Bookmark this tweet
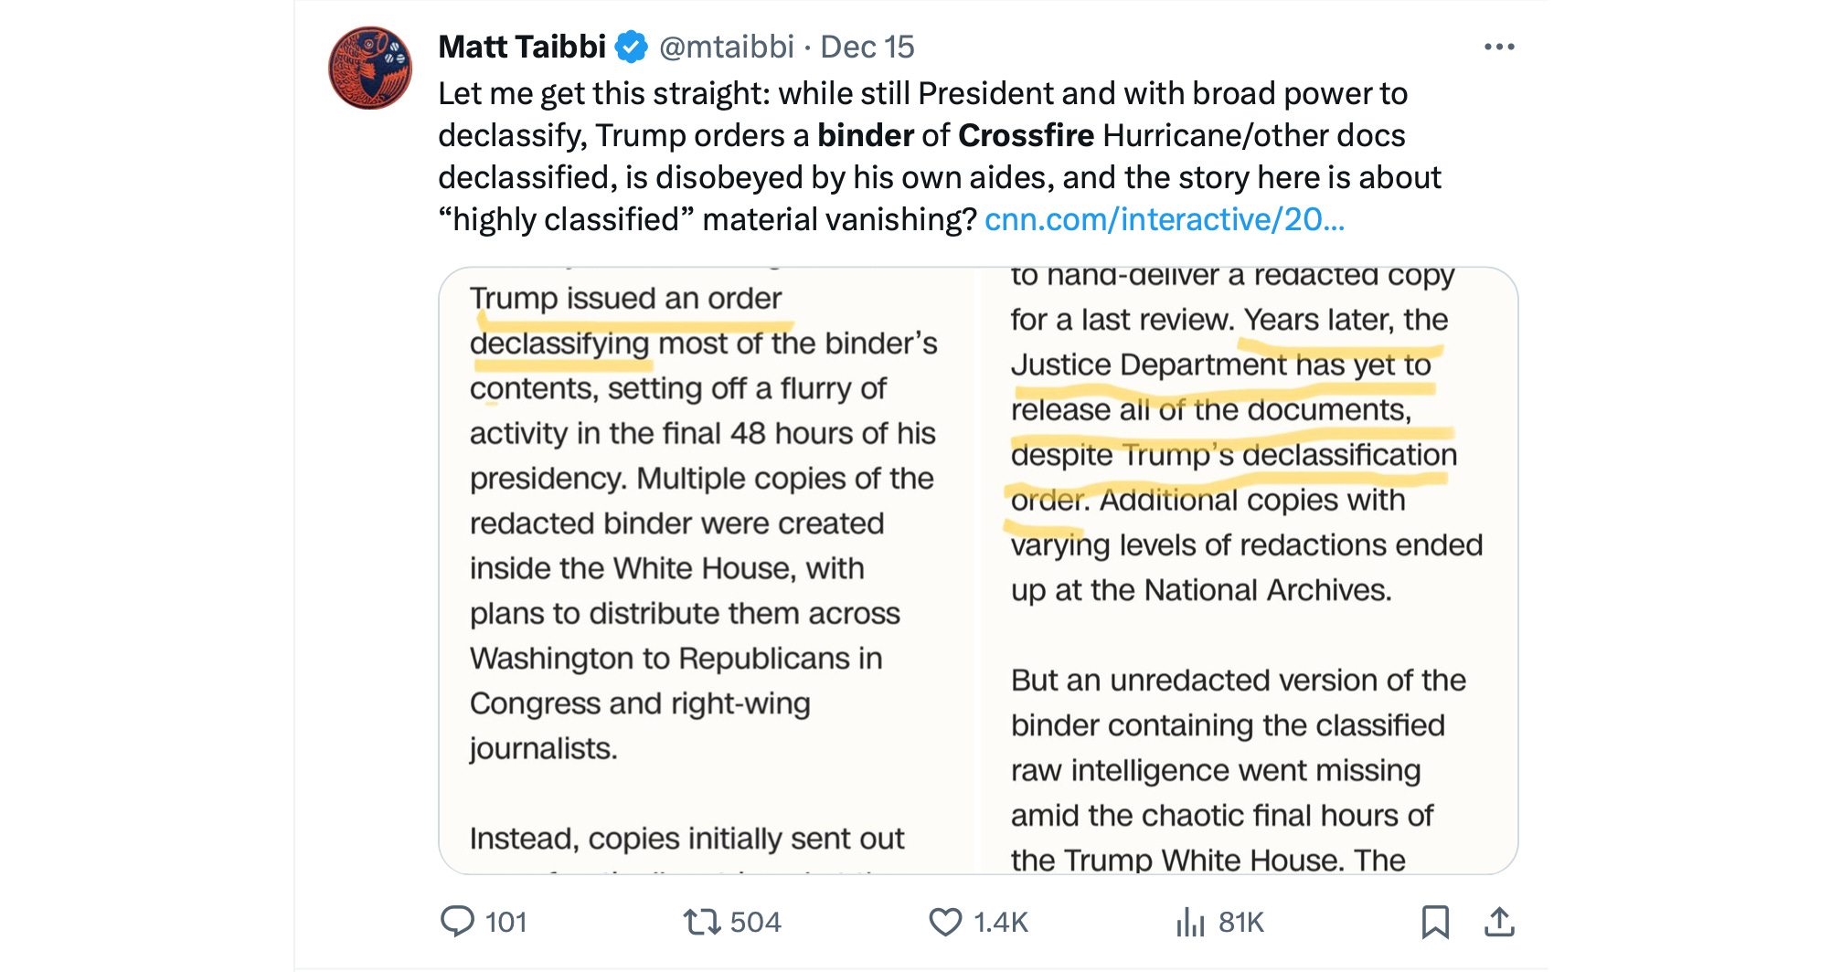The height and width of the screenshot is (972, 1841). pos(1435,922)
